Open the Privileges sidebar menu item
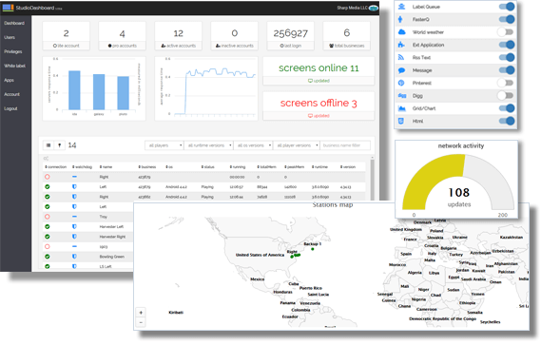Screen dimensions: 541x345 coord(13,51)
